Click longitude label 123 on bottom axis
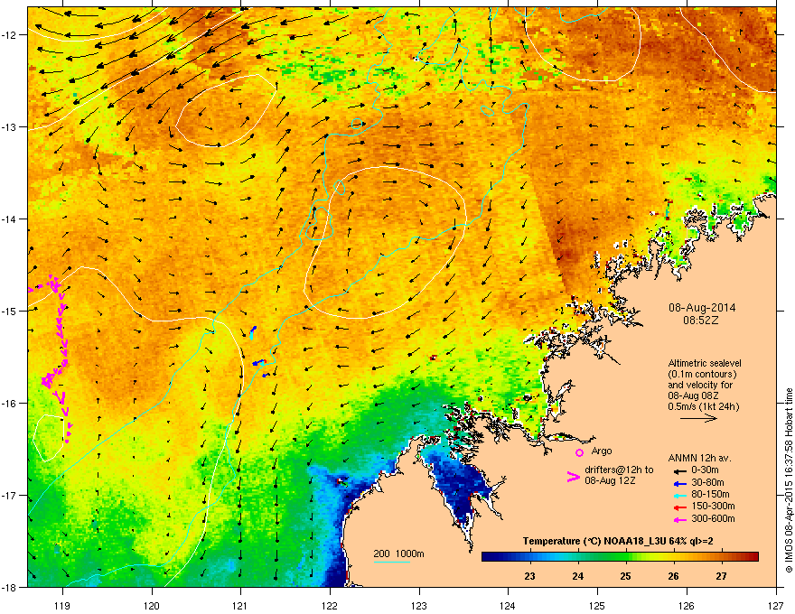Image resolution: width=795 pixels, height=614 pixels. (x=419, y=605)
